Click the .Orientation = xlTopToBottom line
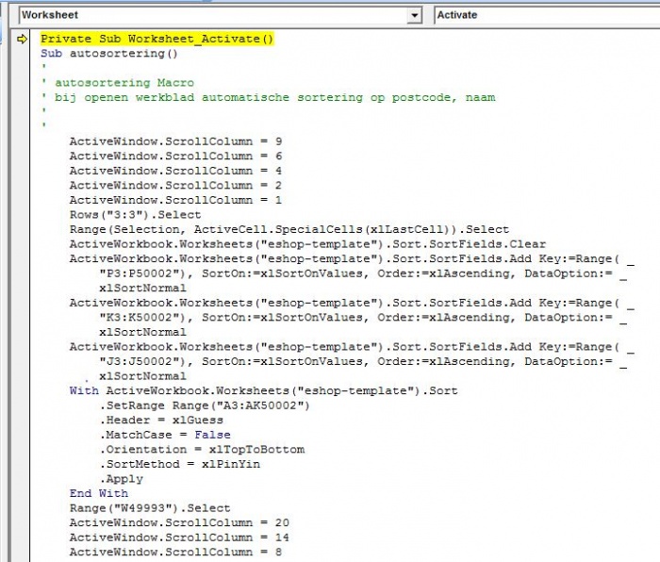 (202, 450)
